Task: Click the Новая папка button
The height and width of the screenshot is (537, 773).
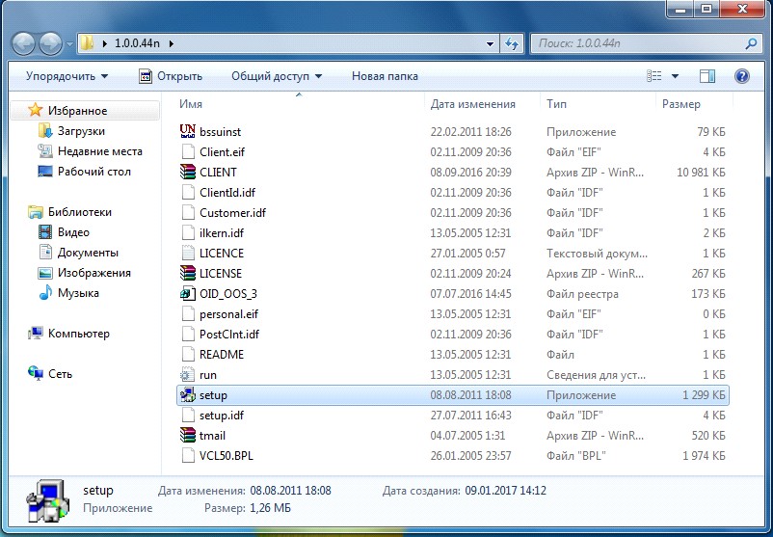Action: [x=385, y=76]
